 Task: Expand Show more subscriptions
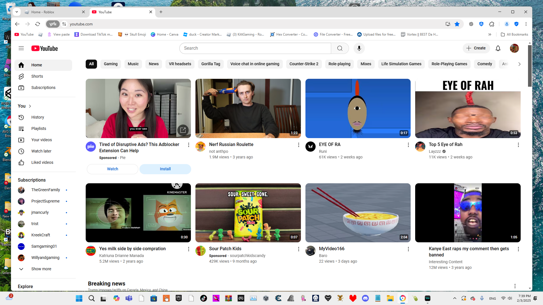pos(43,269)
